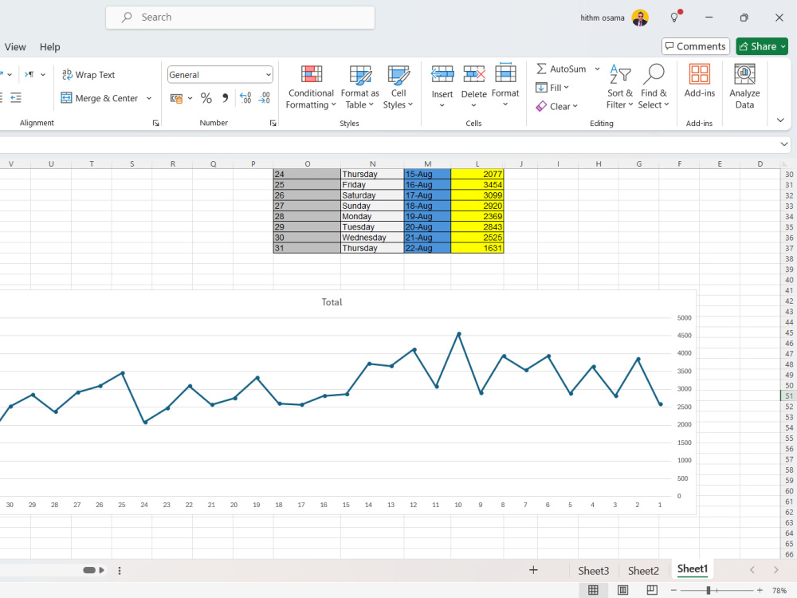The image size is (797, 598).
Task: Open Conditional Formatting menu
Action: 311,87
